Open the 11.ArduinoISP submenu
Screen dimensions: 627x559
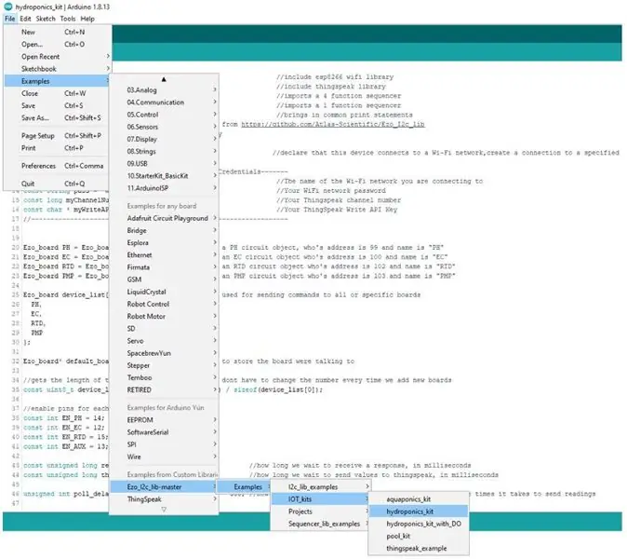165,188
